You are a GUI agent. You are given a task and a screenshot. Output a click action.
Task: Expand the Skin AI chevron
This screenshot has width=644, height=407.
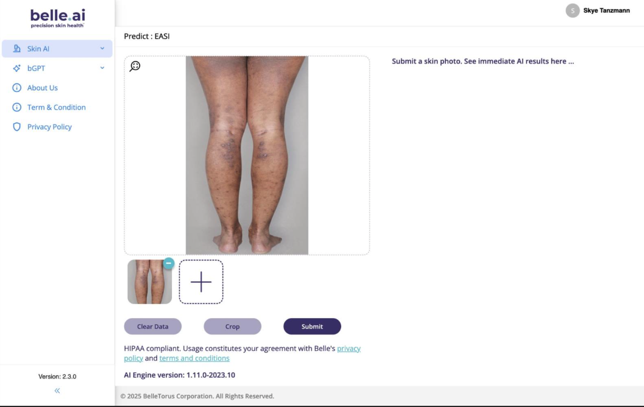click(102, 49)
